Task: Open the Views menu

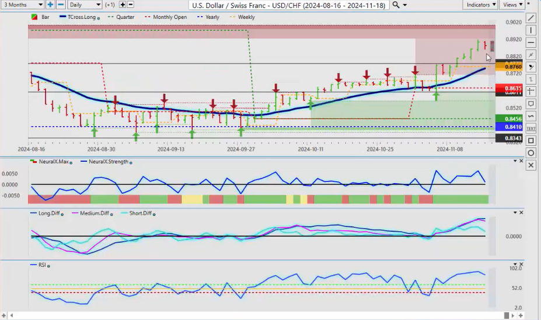Action: pos(512,5)
